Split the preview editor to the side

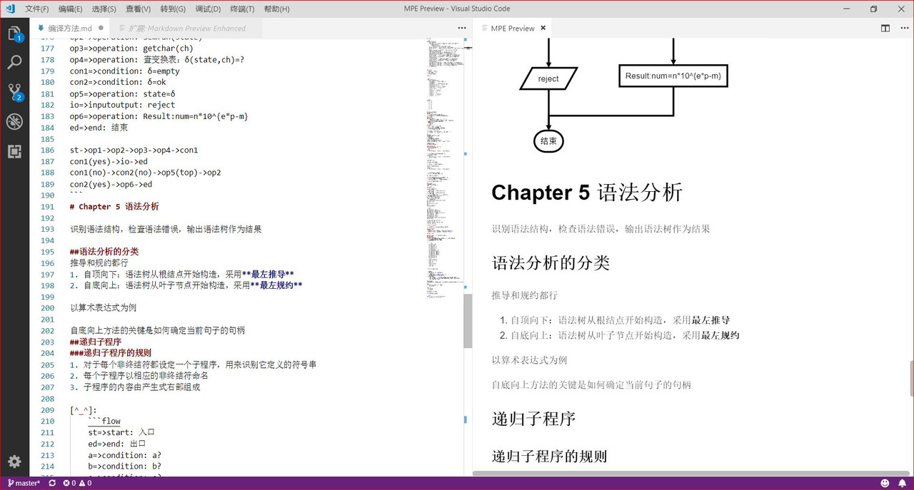click(885, 29)
